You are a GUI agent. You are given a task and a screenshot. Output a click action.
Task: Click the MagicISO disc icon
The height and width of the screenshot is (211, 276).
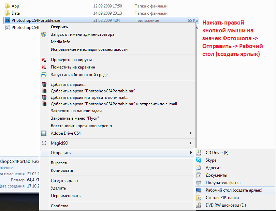(x=44, y=143)
